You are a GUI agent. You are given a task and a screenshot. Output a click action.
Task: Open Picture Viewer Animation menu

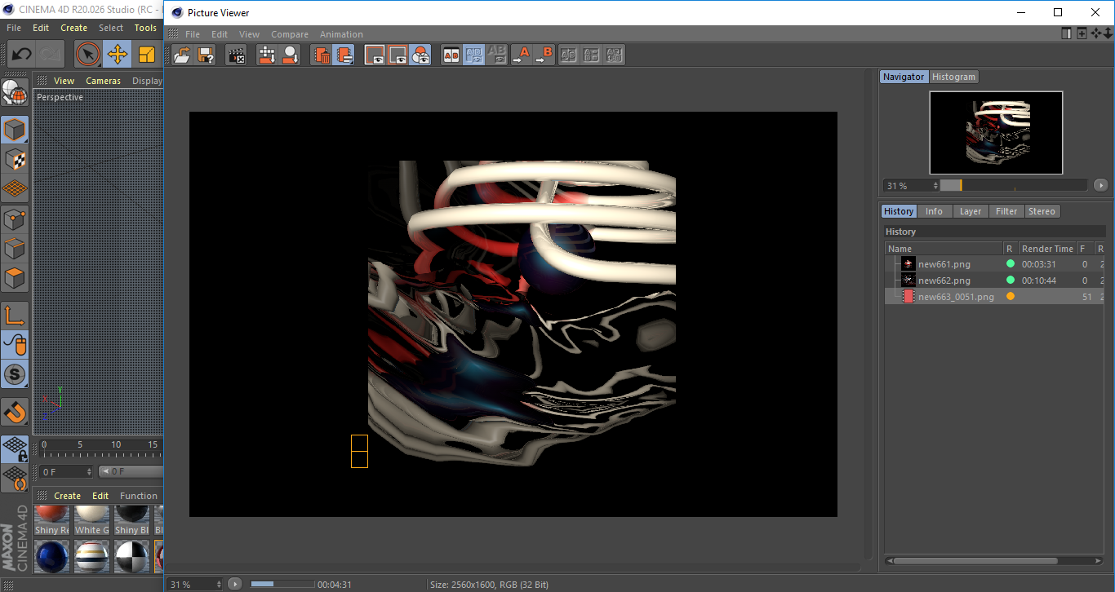click(x=341, y=34)
